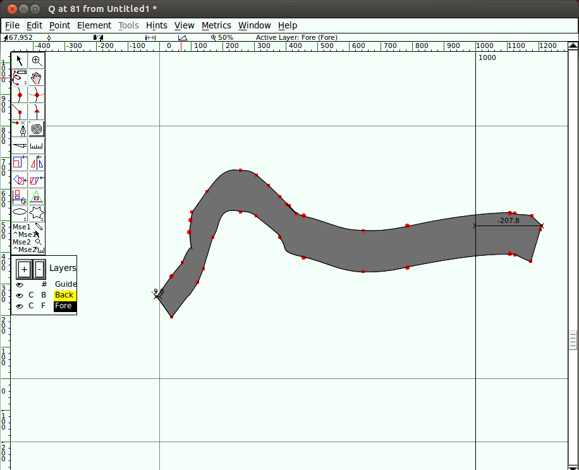Screen dimensions: 579x470
Task: Expand the star/polygon tool options
Action: point(41,219)
